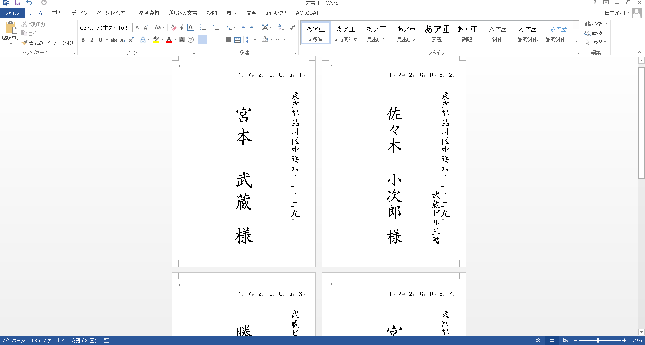Click the Help question mark icon
Image resolution: width=645 pixels, height=345 pixels.
point(595,3)
